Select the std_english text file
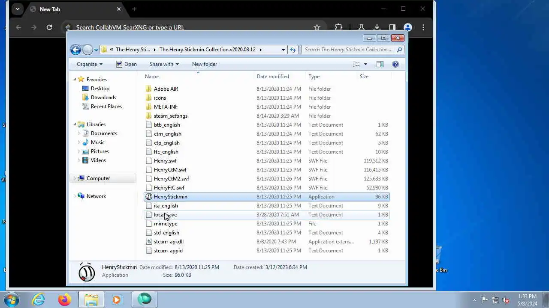 click(x=166, y=233)
